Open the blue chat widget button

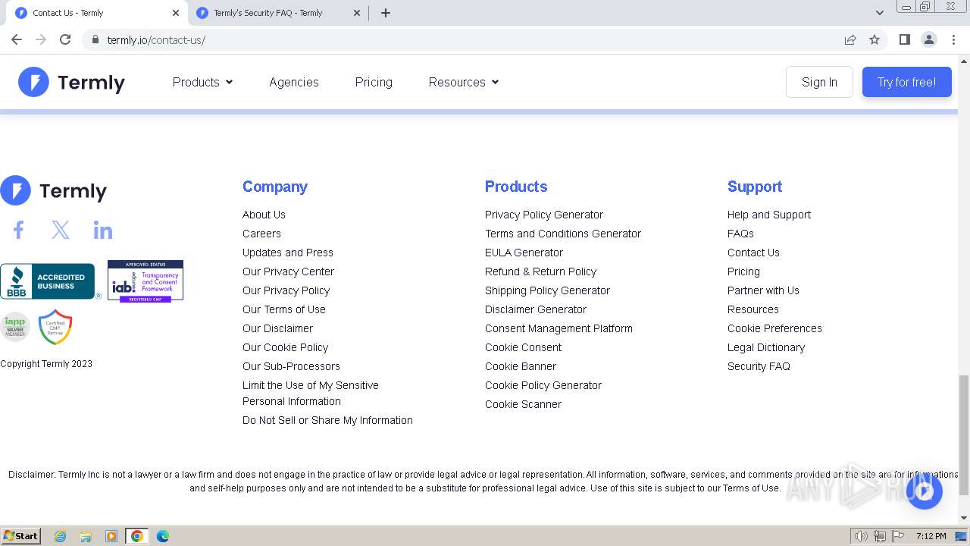tap(924, 491)
